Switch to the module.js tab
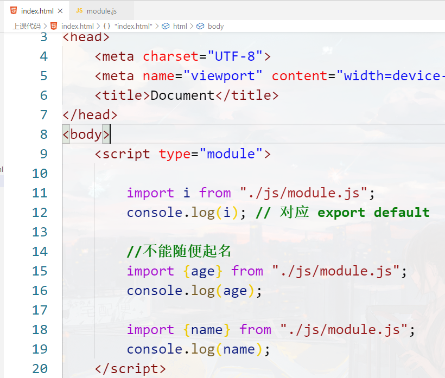Viewport: 445px width, 378px height. [101, 11]
